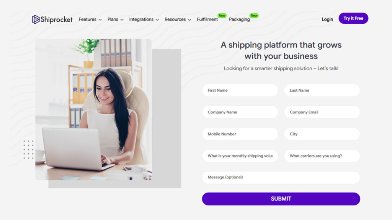The height and width of the screenshot is (220, 392).
Task: Open the Fulfillment menu item
Action: [x=207, y=19]
